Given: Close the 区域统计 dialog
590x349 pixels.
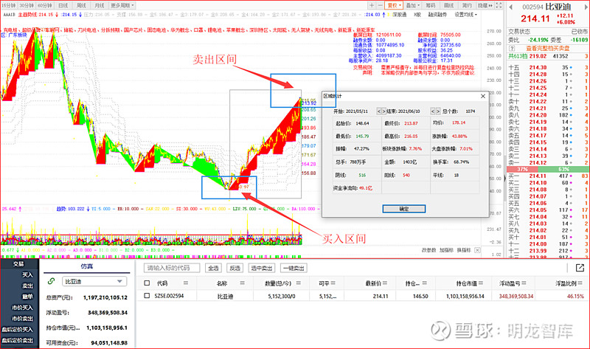Looking at the screenshot, I should point(483,96).
